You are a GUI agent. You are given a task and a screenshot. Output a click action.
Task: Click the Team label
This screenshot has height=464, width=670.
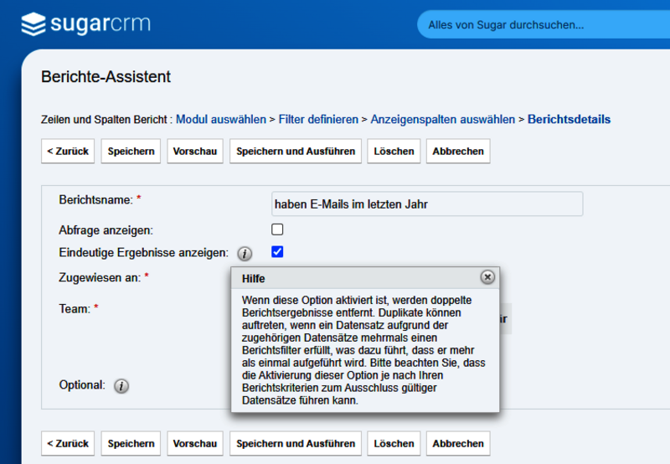(75, 309)
